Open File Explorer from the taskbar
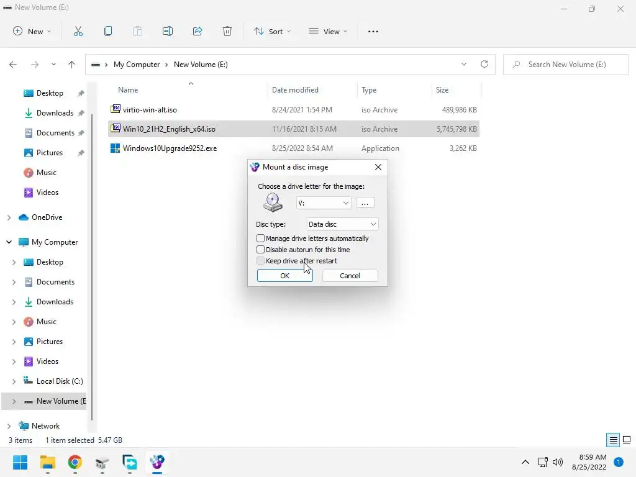Image resolution: width=636 pixels, height=477 pixels. (47, 462)
